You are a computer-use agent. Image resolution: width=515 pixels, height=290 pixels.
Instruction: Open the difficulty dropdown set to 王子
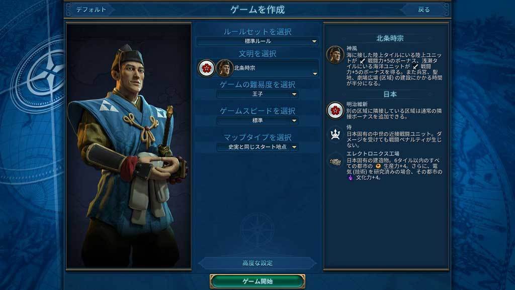point(257,94)
